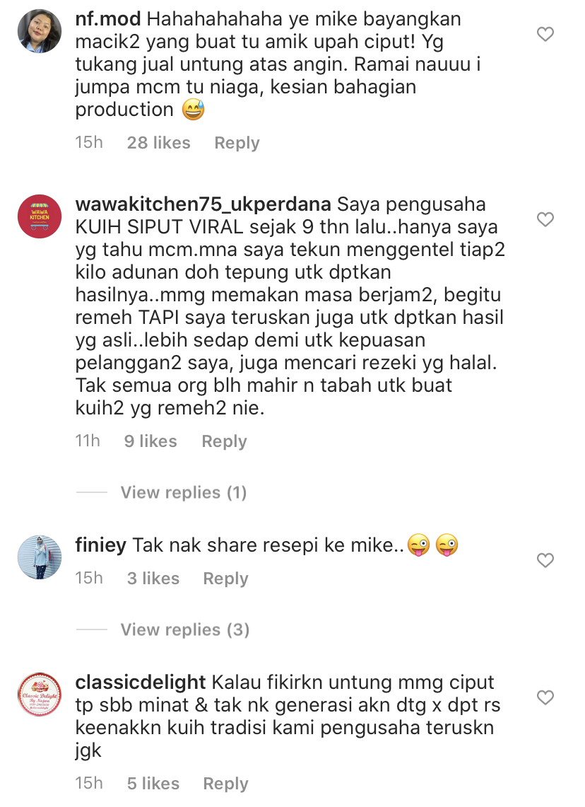Tap the heart beside wawakitchen75_ukperdana's comment
Image resolution: width=585 pixels, height=807 pixels.
tap(545, 219)
